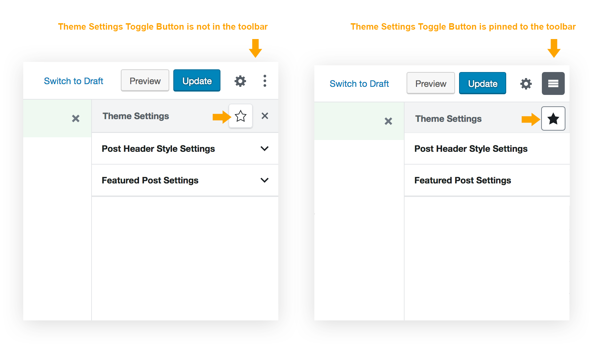Click Switch to Draft in the right toolbar
Image resolution: width=591 pixels, height=348 pixels.
(359, 83)
